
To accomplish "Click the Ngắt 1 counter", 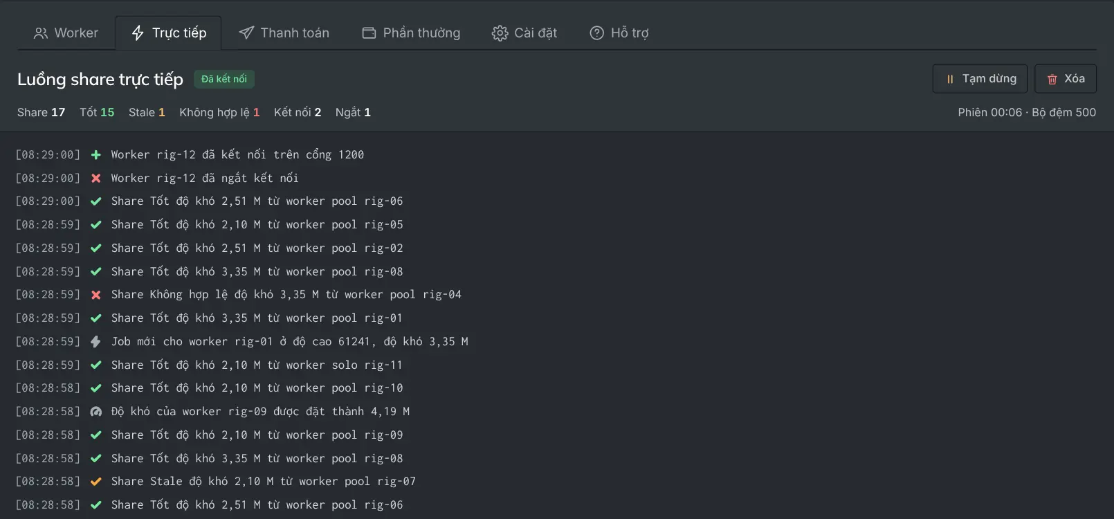I will (x=353, y=112).
